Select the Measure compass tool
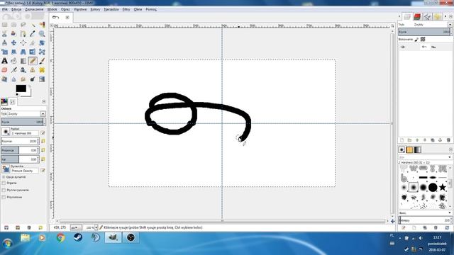Image resolution: width=454 pixels, height=255 pixels. point(5,42)
